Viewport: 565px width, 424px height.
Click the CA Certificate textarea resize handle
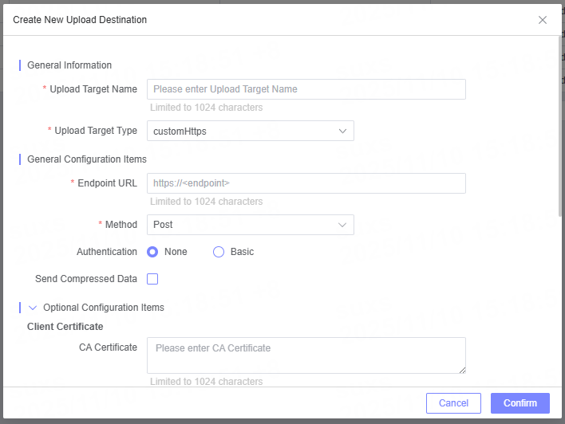click(461, 369)
